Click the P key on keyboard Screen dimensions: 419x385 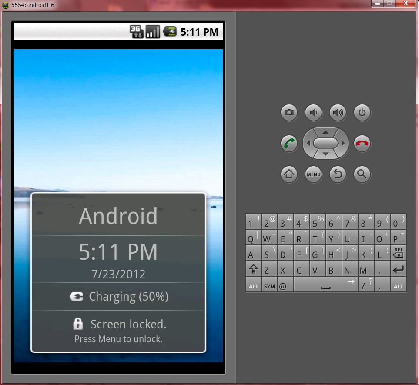(398, 237)
